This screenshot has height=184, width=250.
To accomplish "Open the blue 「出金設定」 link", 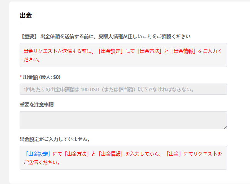I will coord(38,154).
